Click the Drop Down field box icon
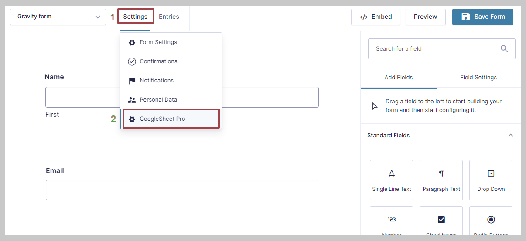The width and height of the screenshot is (526, 241). tap(491, 173)
